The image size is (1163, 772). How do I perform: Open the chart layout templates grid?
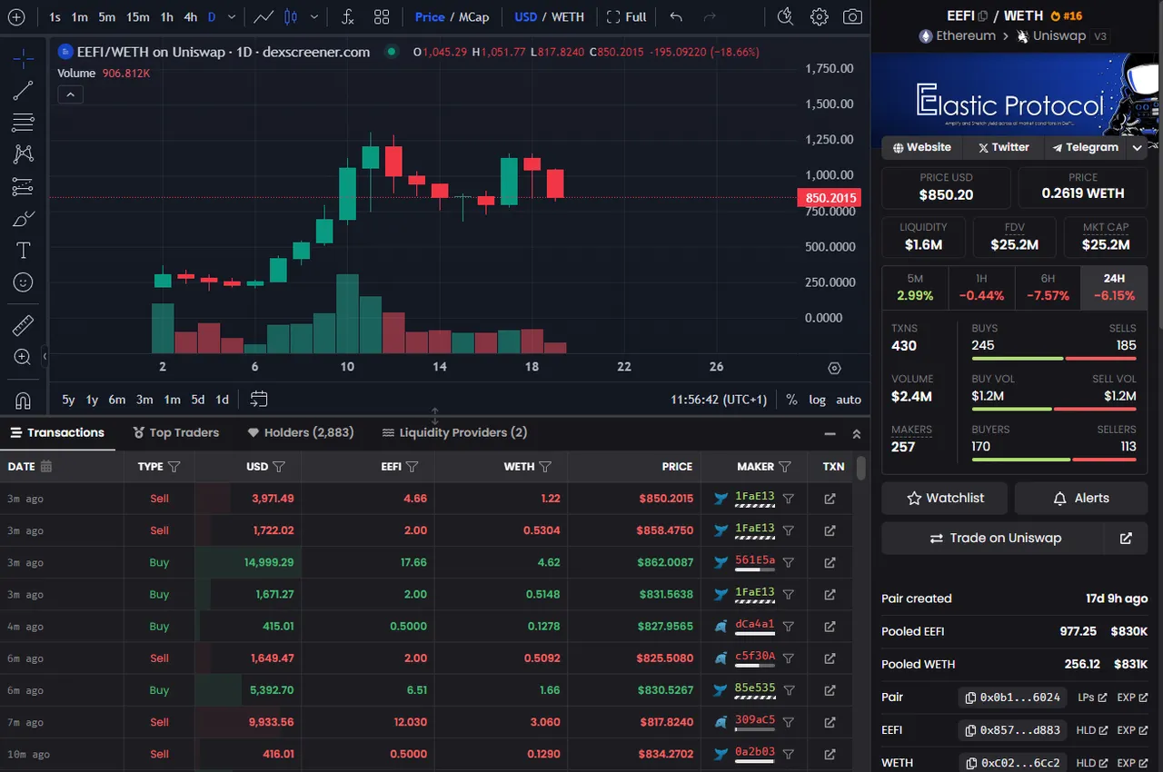pyautogui.click(x=382, y=16)
